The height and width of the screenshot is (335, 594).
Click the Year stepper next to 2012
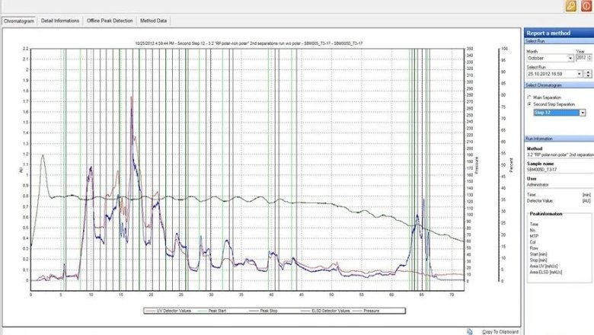[x=589, y=58]
